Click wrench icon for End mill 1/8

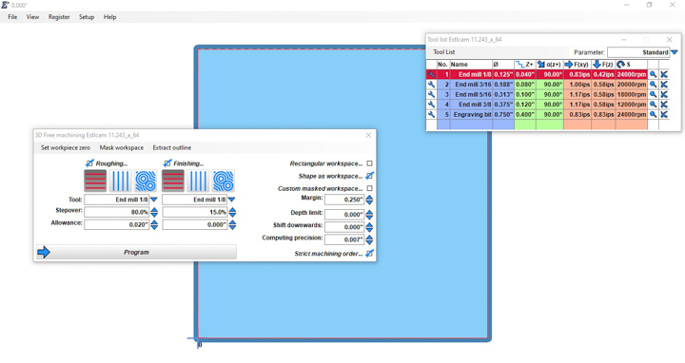tap(431, 74)
